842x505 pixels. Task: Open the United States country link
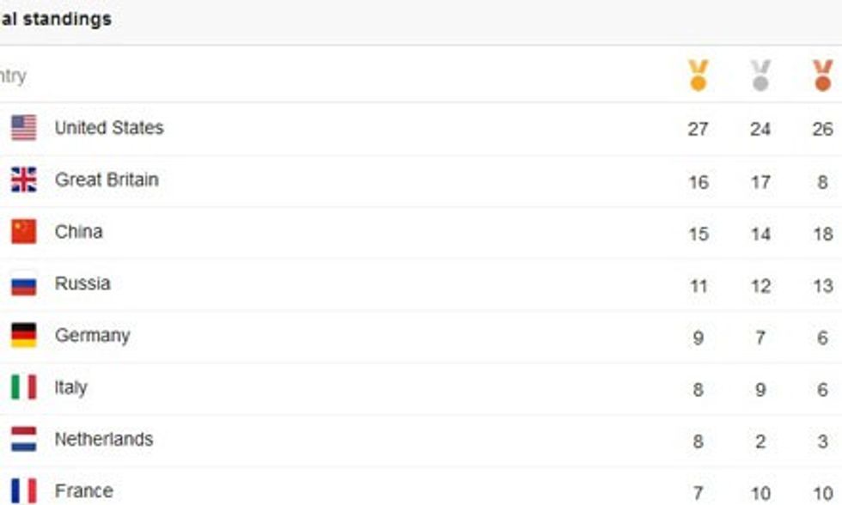pyautogui.click(x=109, y=128)
